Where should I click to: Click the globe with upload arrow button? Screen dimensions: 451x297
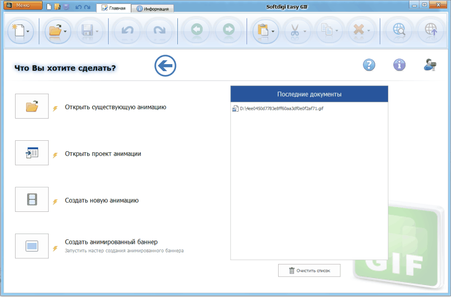tap(430, 30)
